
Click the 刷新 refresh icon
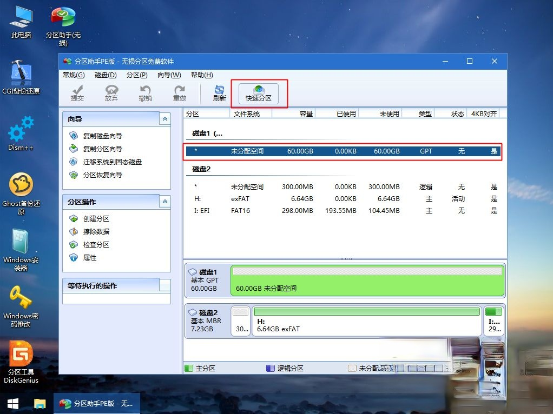click(x=219, y=93)
